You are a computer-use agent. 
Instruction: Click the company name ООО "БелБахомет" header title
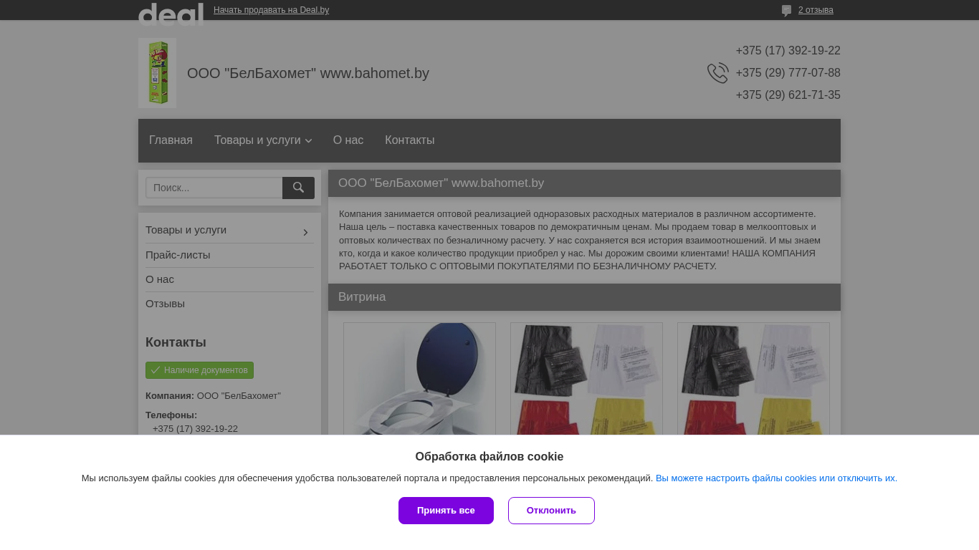pos(308,73)
